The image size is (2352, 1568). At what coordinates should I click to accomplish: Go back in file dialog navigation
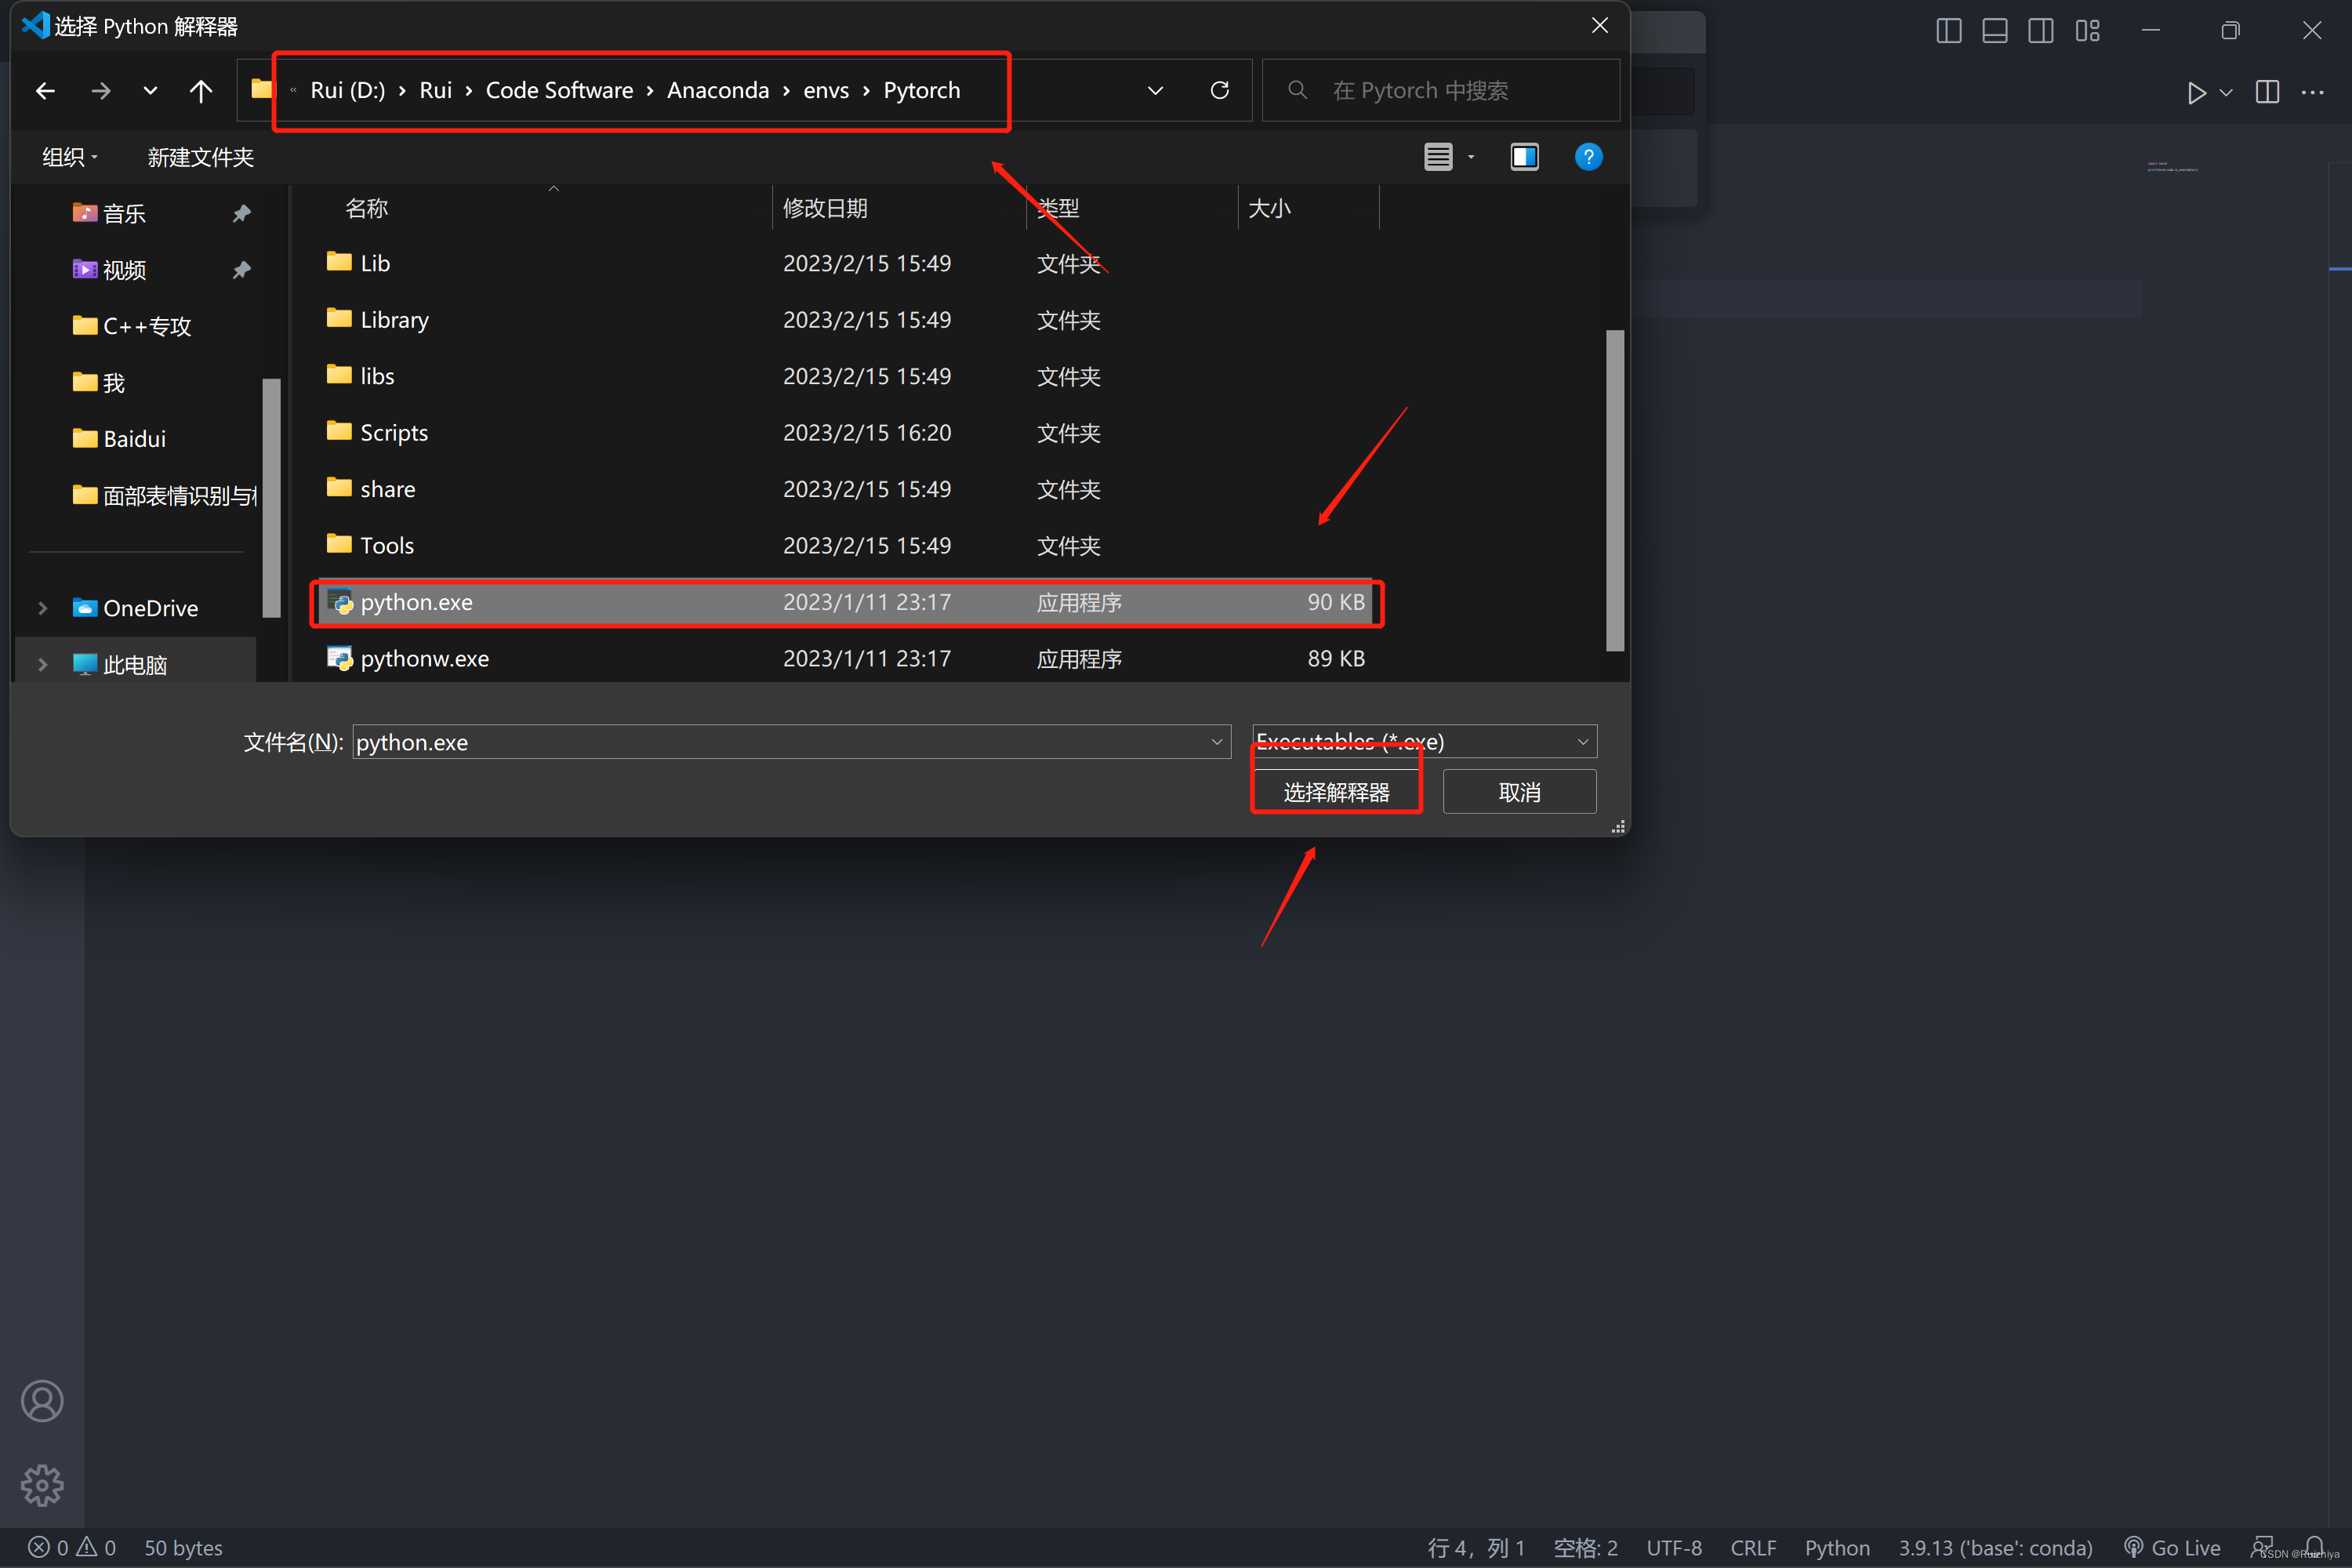coord(45,91)
